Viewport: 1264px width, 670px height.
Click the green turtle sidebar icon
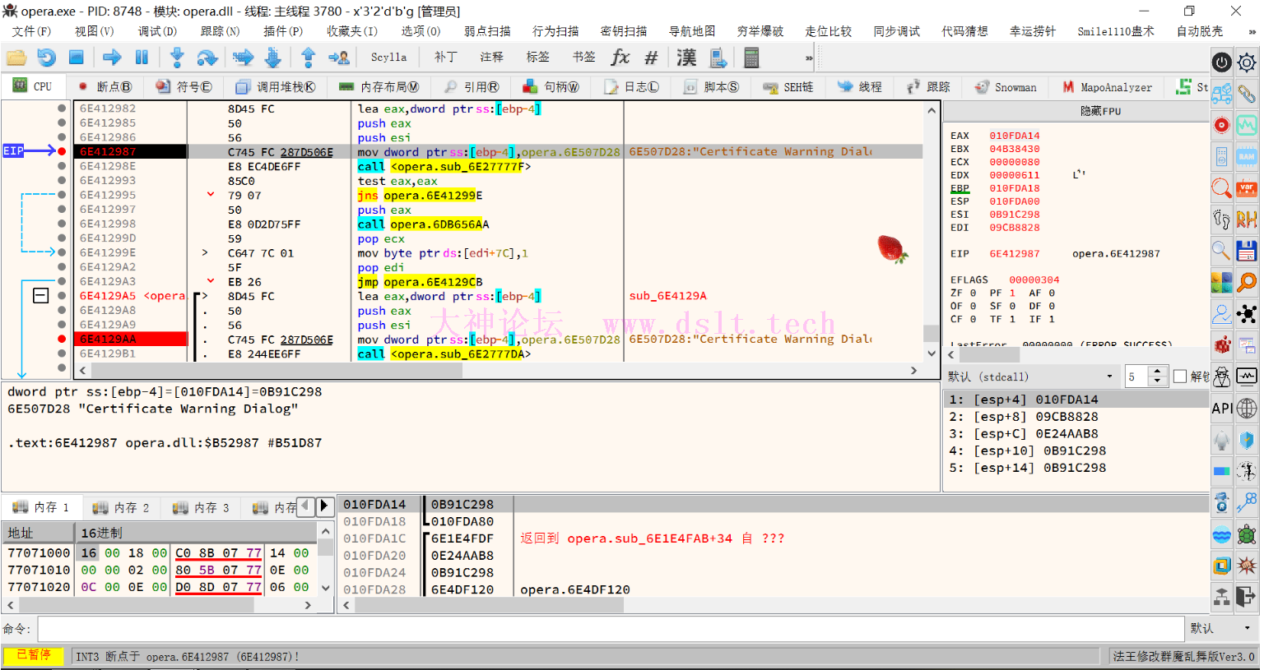[1247, 536]
